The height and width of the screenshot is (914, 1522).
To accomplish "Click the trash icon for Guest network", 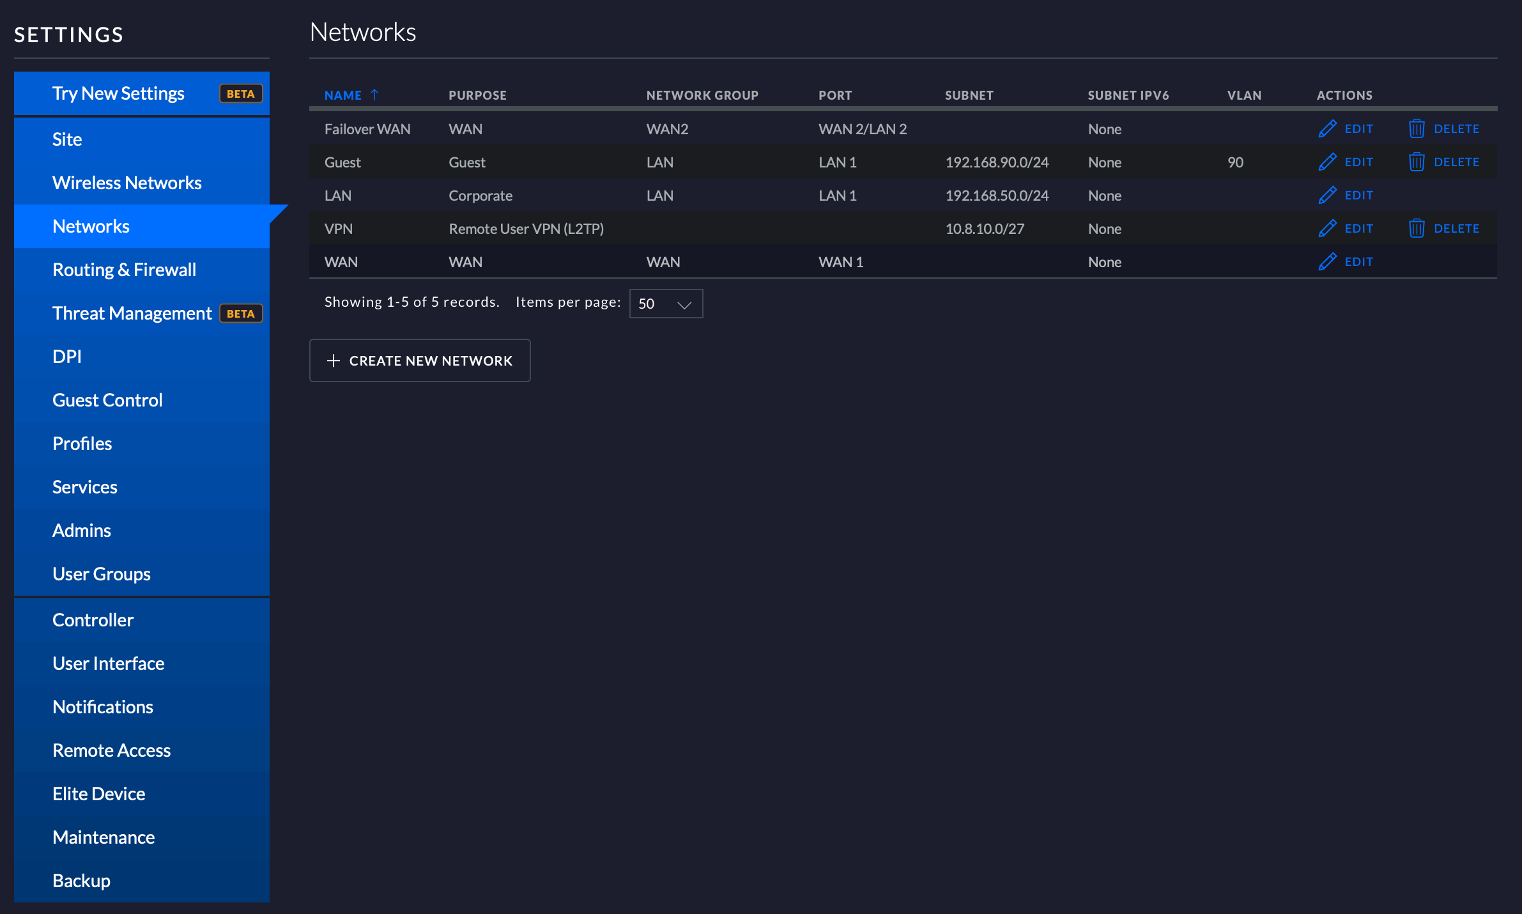I will point(1416,162).
